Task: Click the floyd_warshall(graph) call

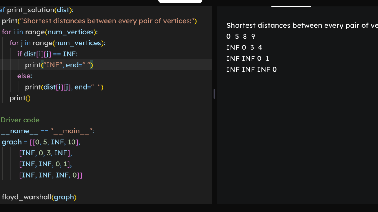Action: click(39, 197)
